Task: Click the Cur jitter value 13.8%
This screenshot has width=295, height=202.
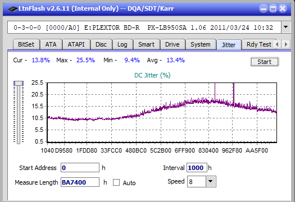Action: (40, 60)
